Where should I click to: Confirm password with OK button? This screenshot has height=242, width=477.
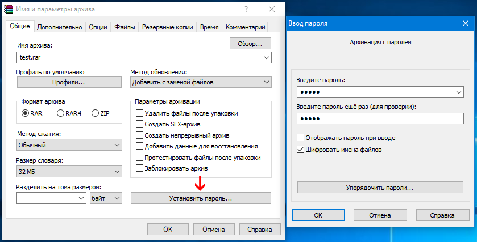tap(318, 215)
